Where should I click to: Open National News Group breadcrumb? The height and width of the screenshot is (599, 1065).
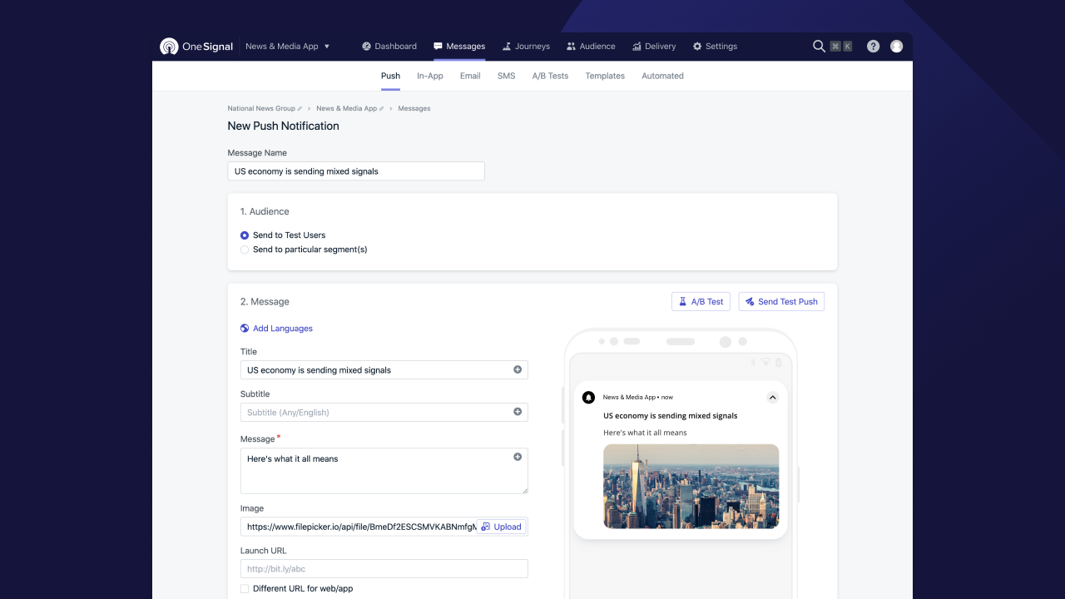point(261,109)
